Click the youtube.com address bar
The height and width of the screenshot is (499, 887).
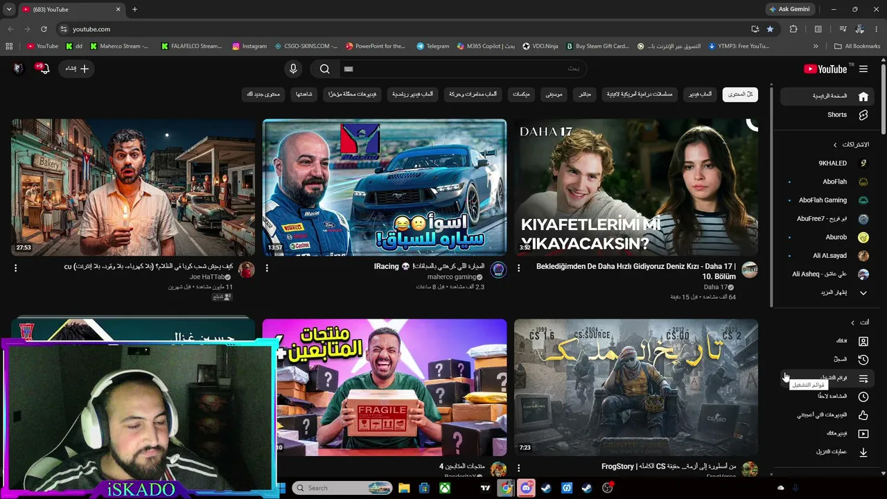(402, 29)
